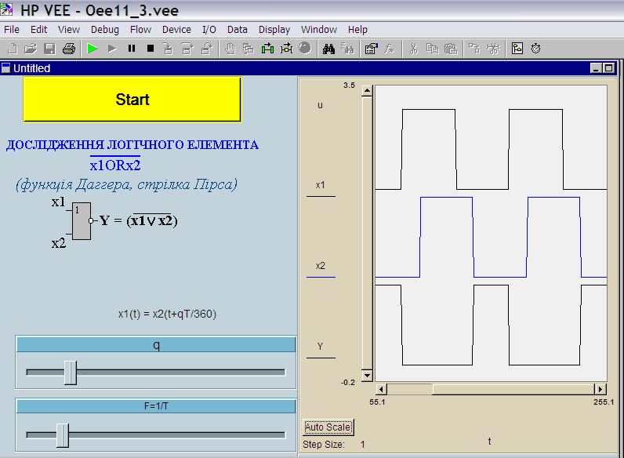
Task: Click the hand toolbar icon
Action: (230, 49)
